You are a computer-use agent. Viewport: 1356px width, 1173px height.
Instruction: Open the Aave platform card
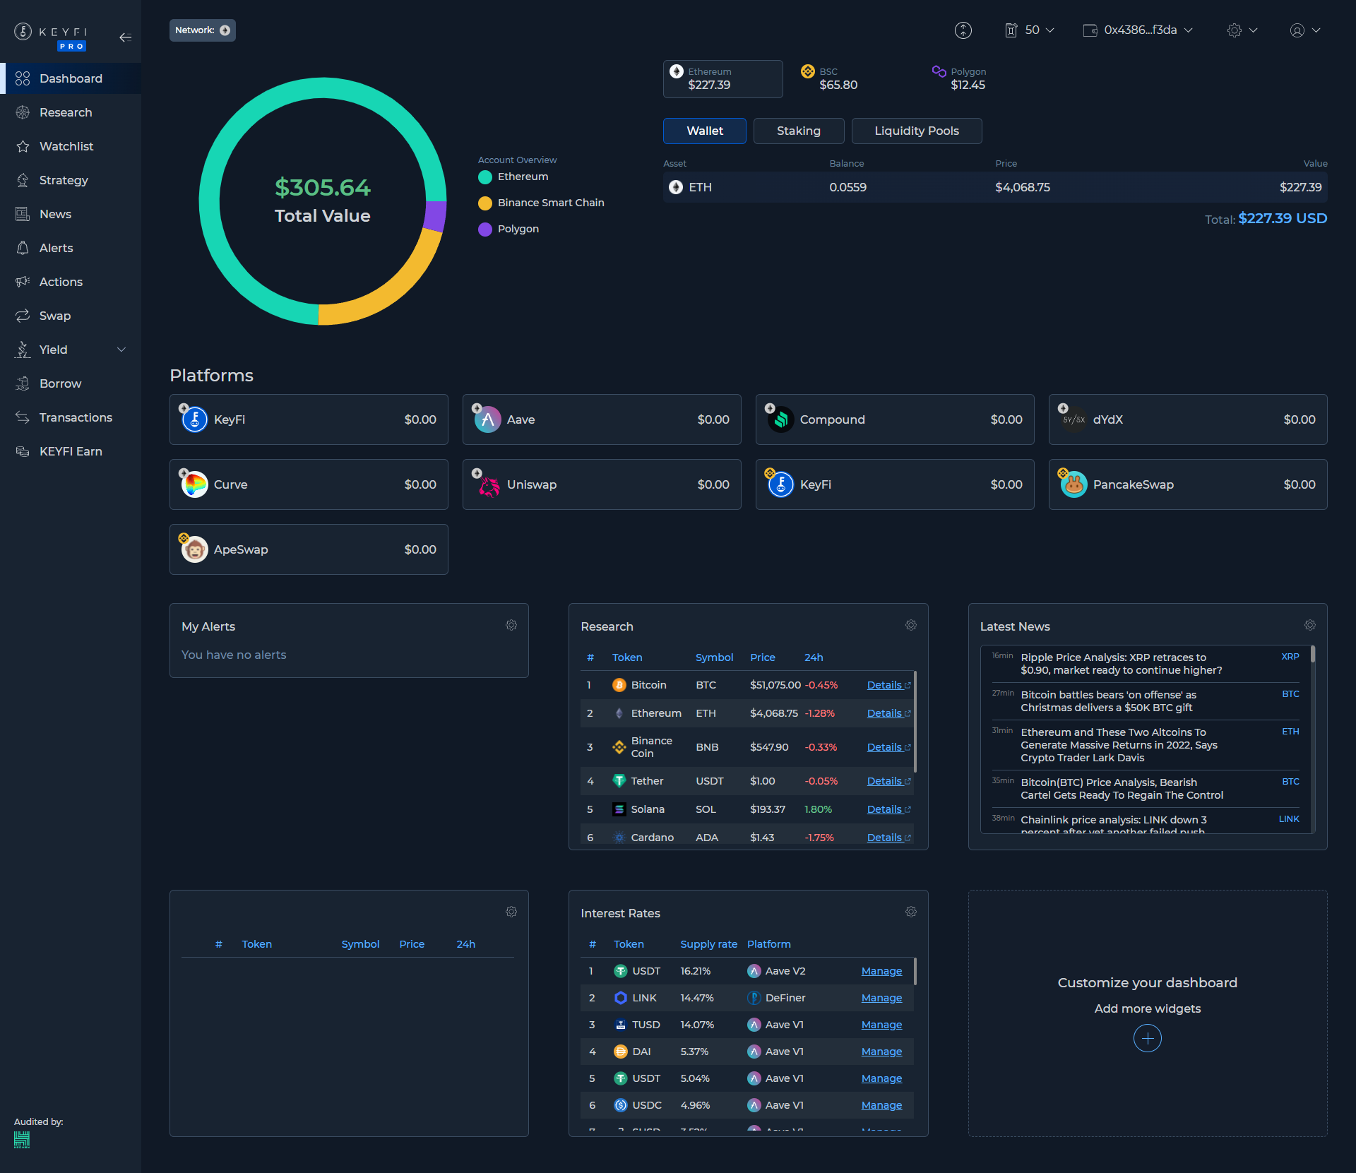coord(602,419)
